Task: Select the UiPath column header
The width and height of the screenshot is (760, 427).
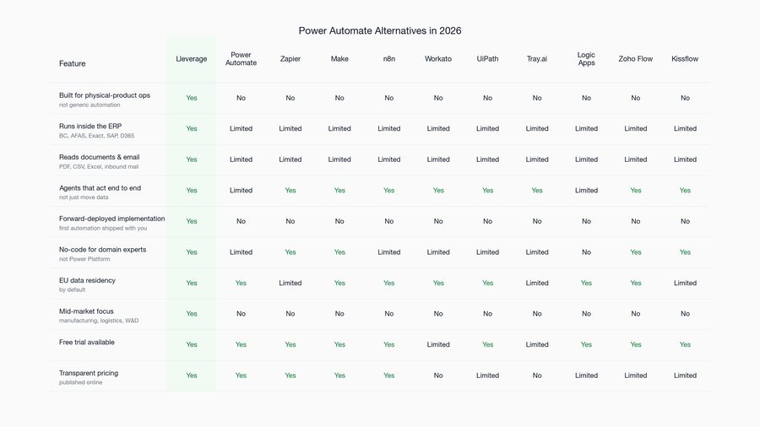Action: [487, 58]
